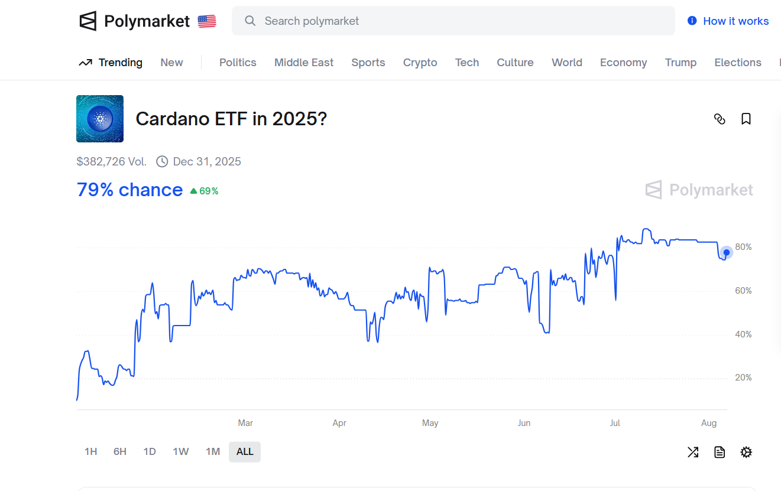Click the Cardano market thumbnail image

pyautogui.click(x=100, y=119)
